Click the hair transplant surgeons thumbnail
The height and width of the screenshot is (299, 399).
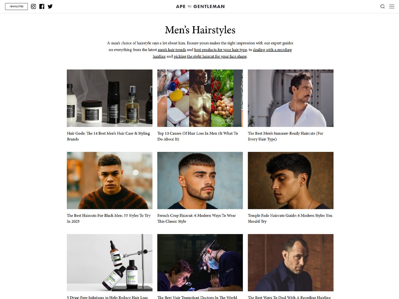(x=200, y=262)
